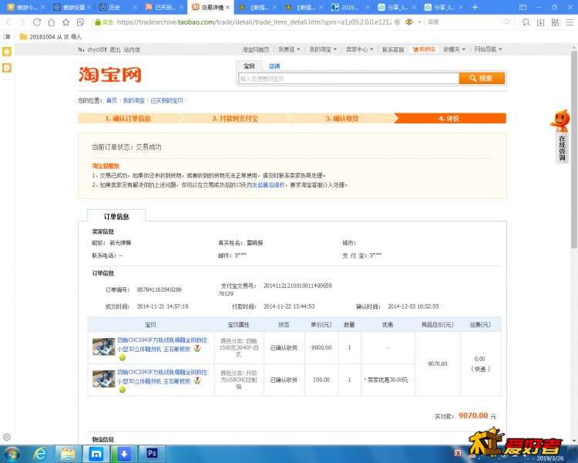This screenshot has width=578, height=463.
Task: Open the notes panel icon in the left sidebar
Action: click(7, 68)
